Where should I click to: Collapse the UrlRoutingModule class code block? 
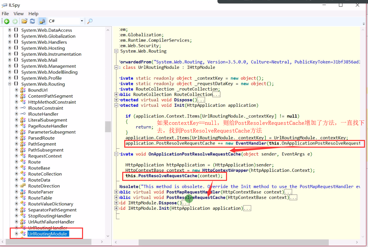click(116, 67)
